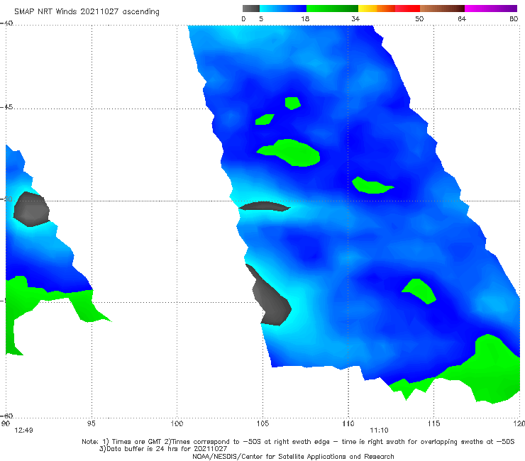Click the gray segment of the wind color bar
Viewport: 525px width, 461px height.
click(x=250, y=9)
